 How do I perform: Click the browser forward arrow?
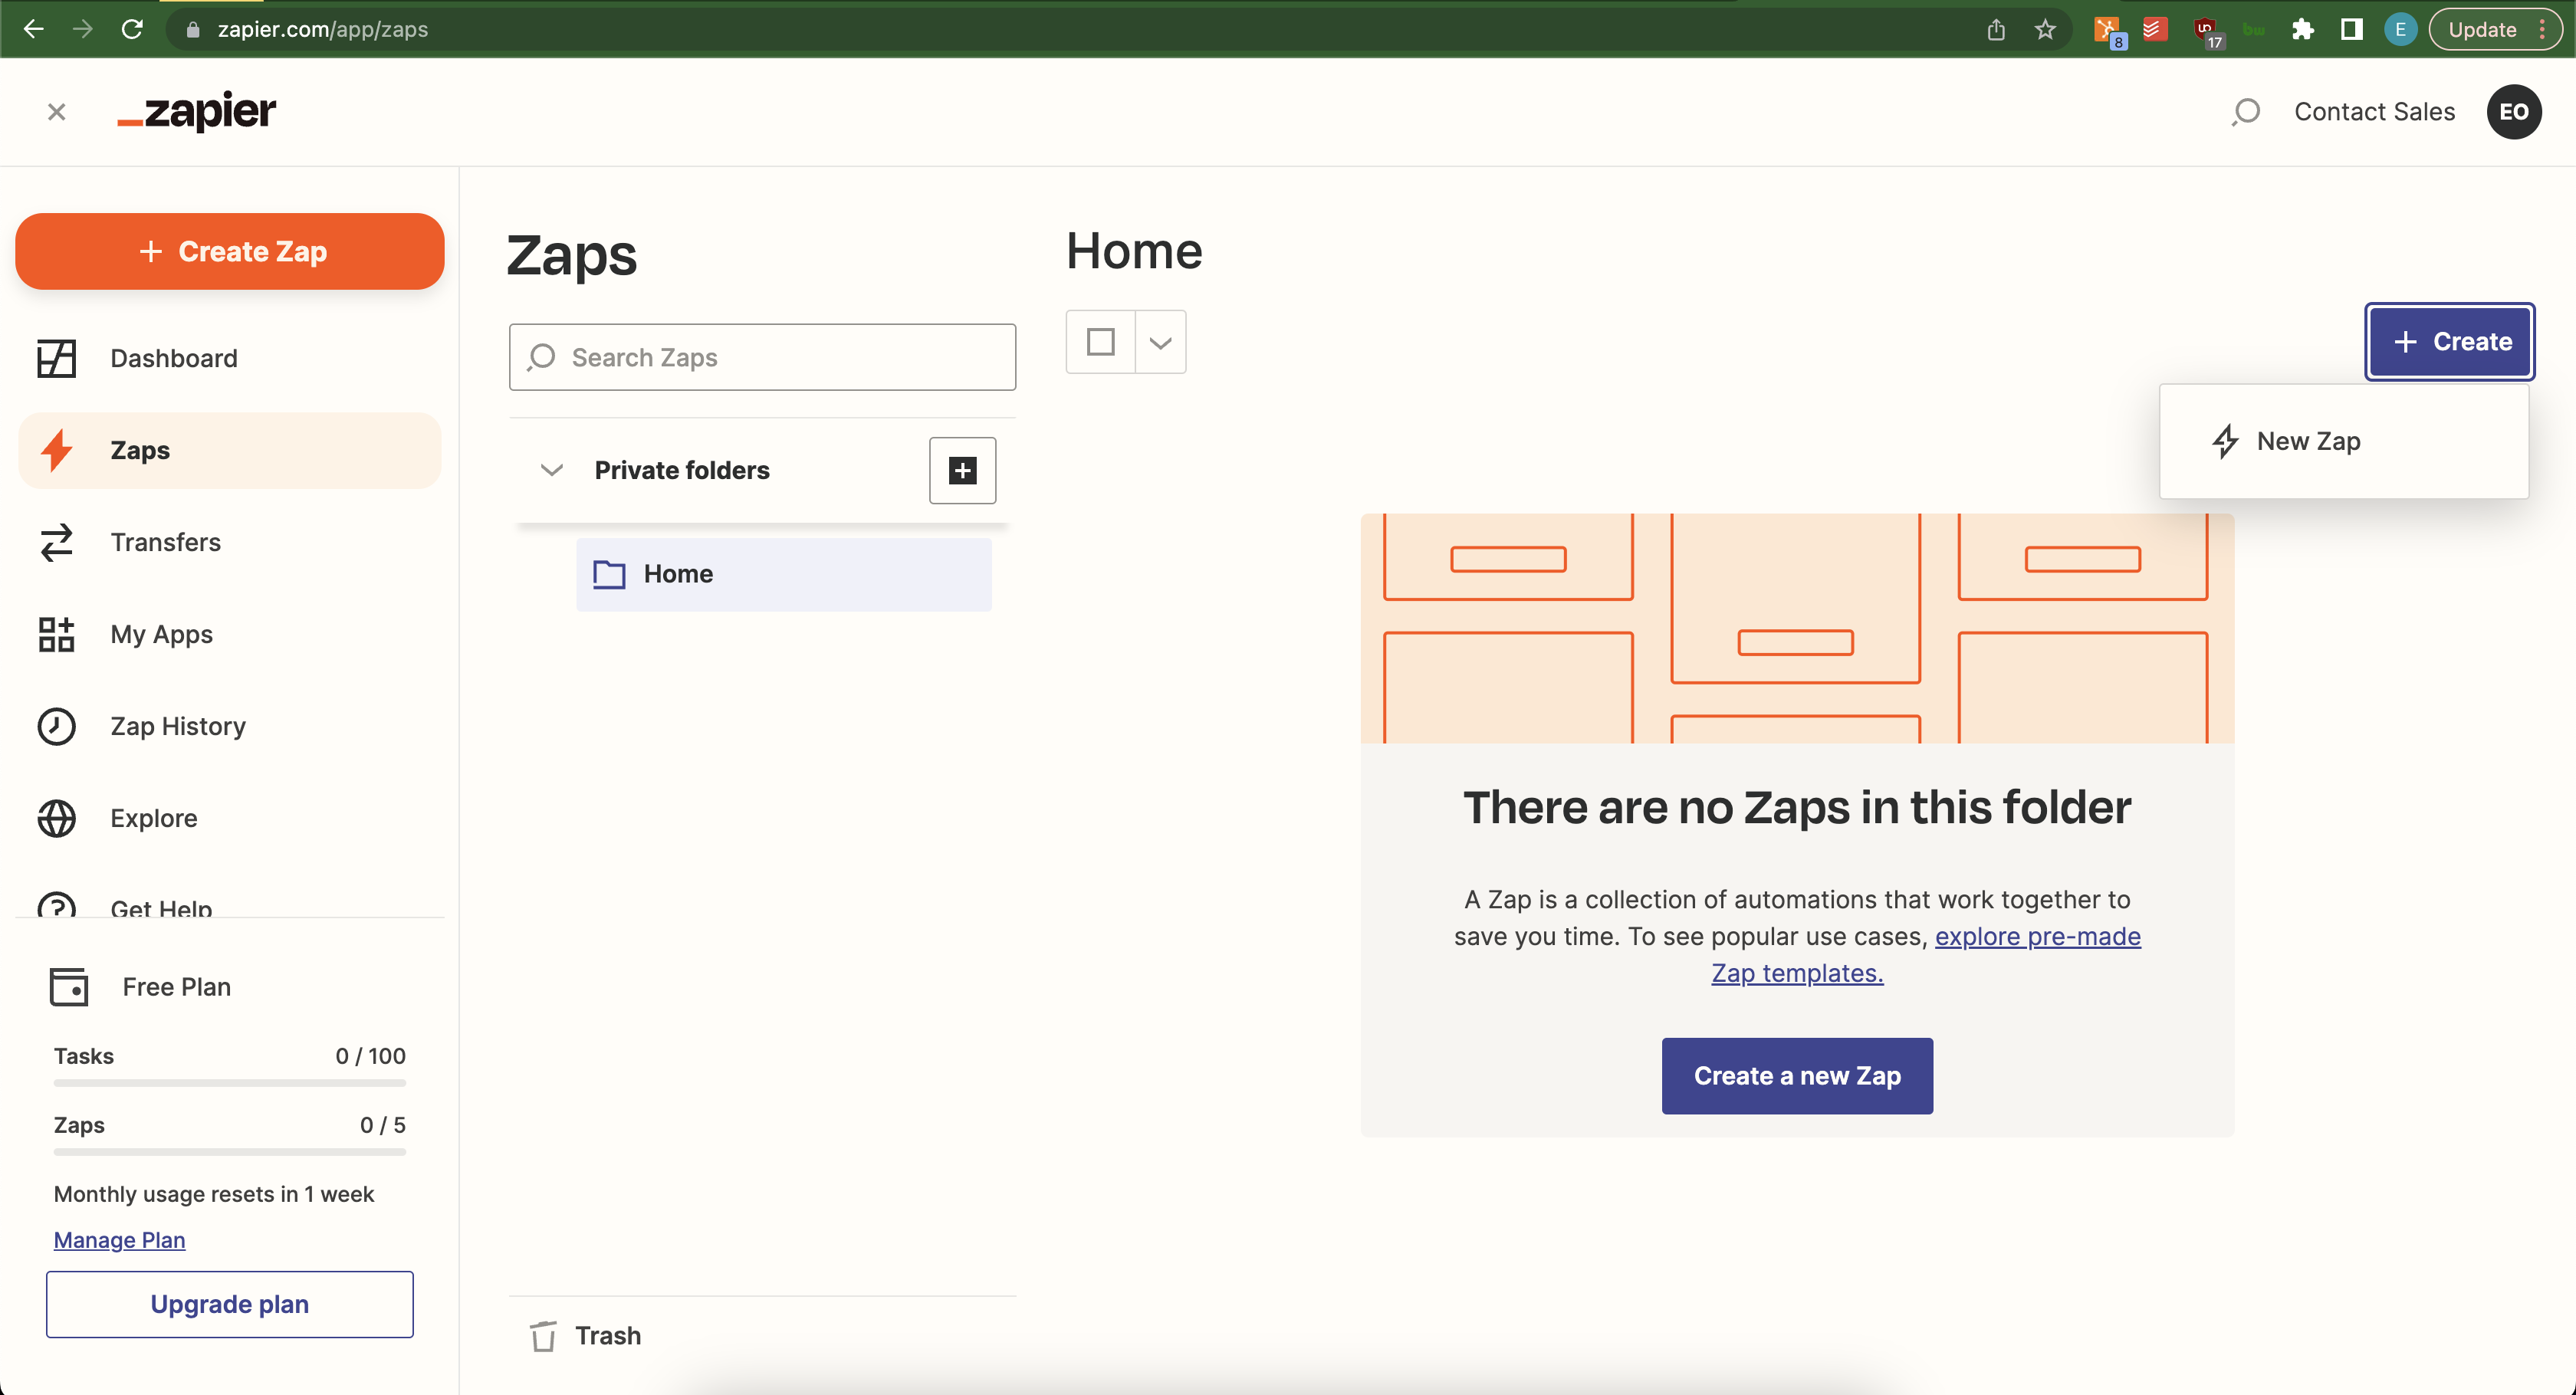(82, 29)
